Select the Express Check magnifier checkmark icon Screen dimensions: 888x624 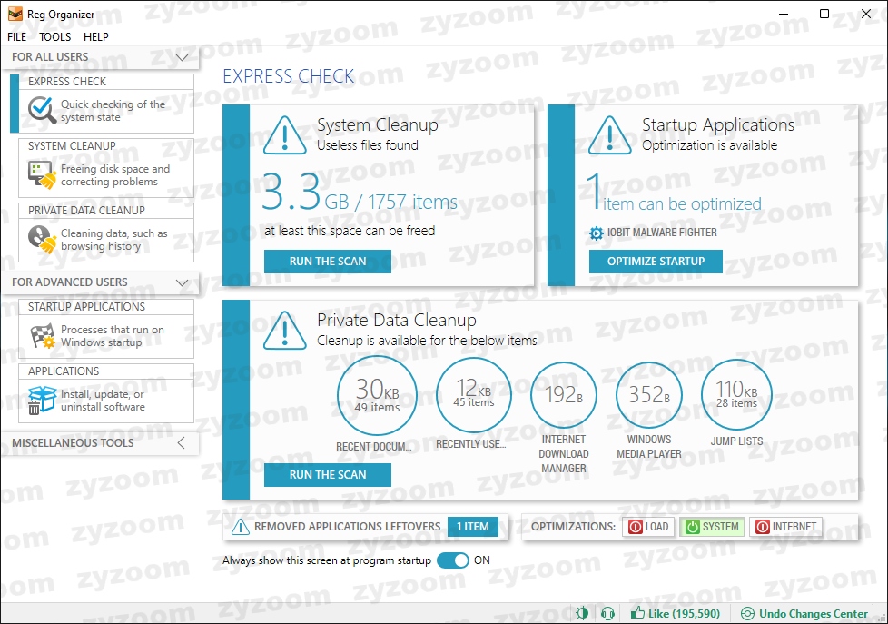(x=42, y=110)
